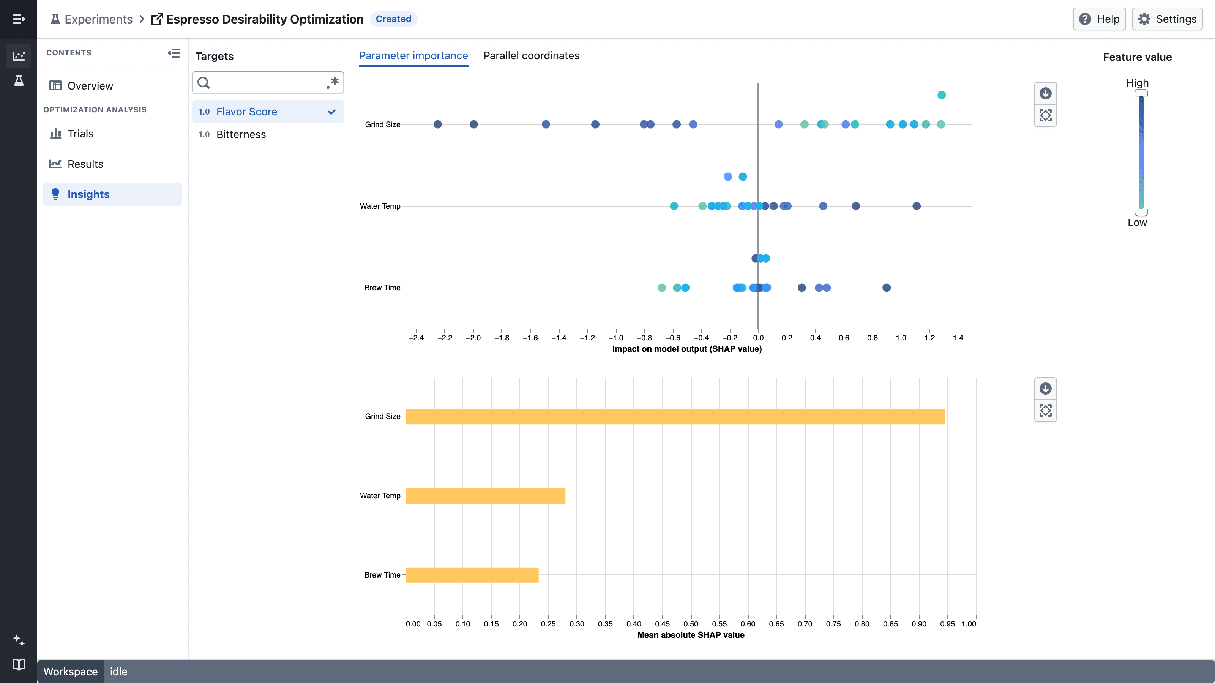Go to the Trials section
The image size is (1215, 683).
[113, 134]
